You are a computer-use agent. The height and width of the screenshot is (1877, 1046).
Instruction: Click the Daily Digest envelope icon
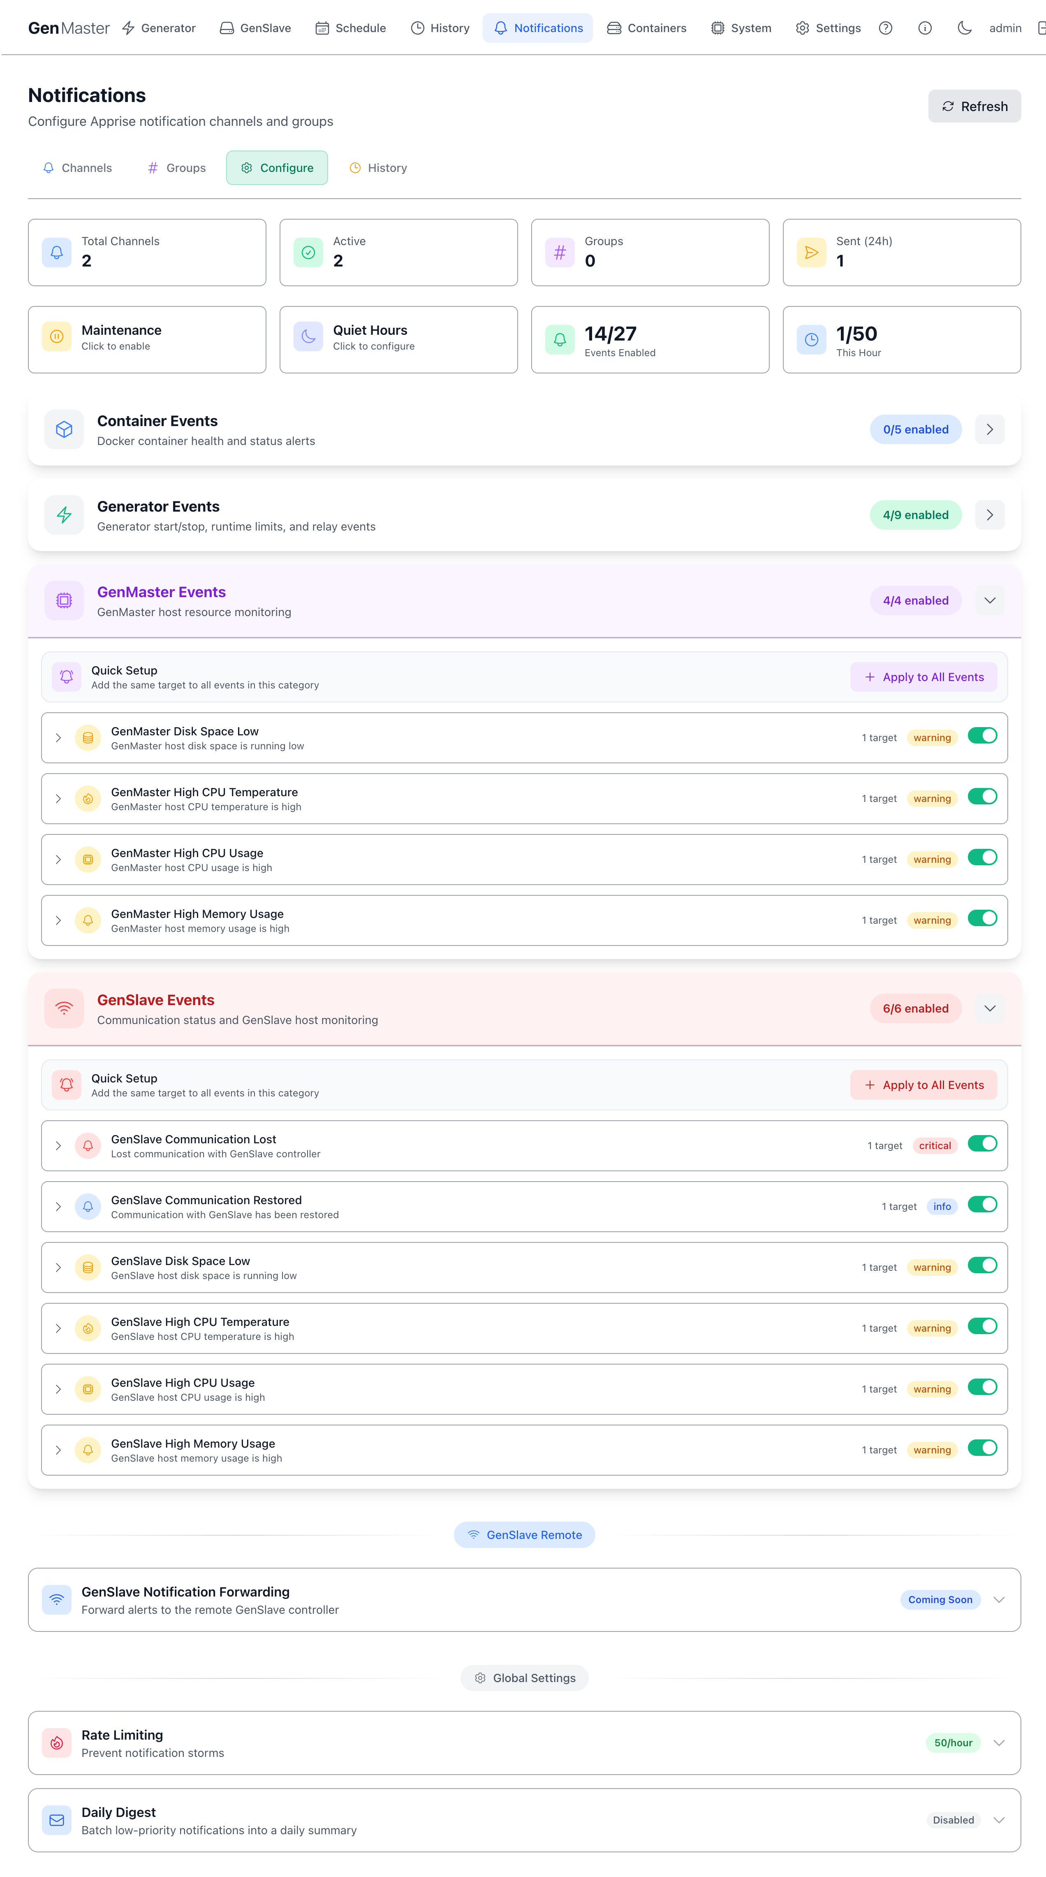pos(57,1820)
